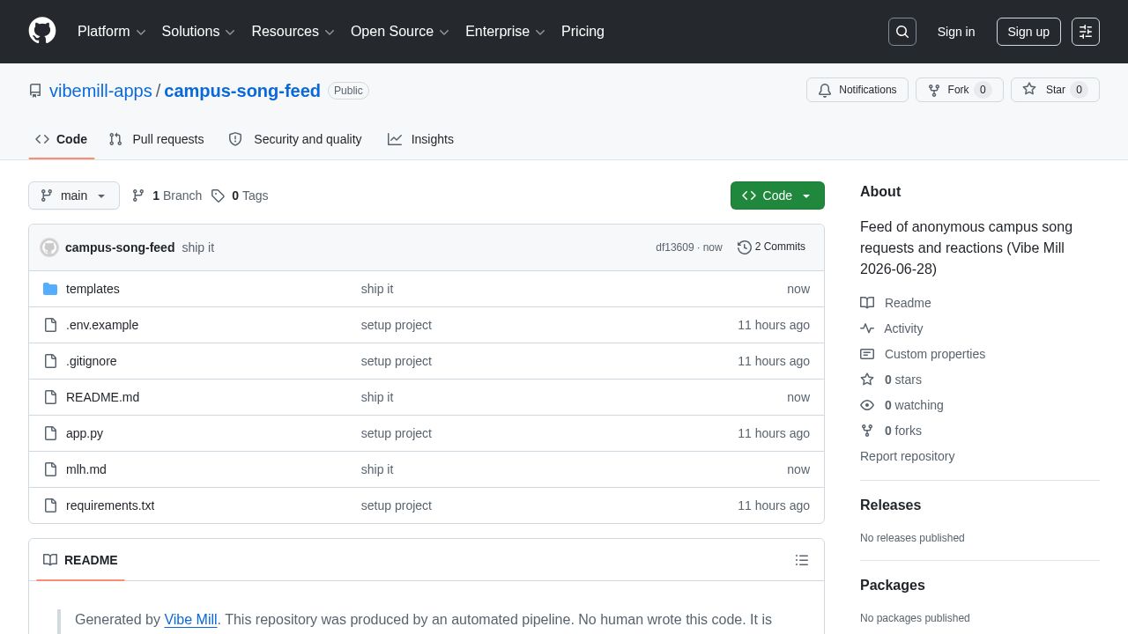Image resolution: width=1128 pixels, height=634 pixels.
Task: Switch to Insights tab
Action: [x=420, y=139]
